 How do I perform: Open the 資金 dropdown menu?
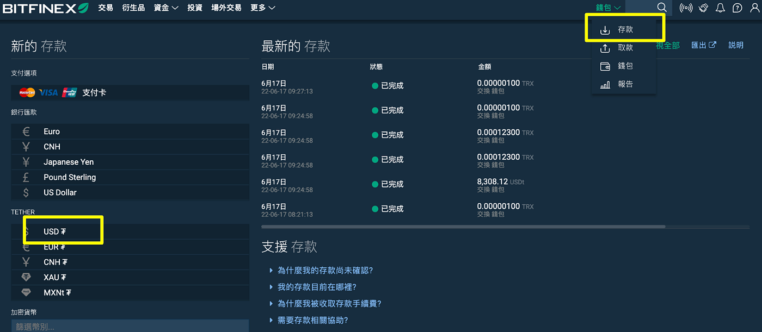tap(166, 8)
